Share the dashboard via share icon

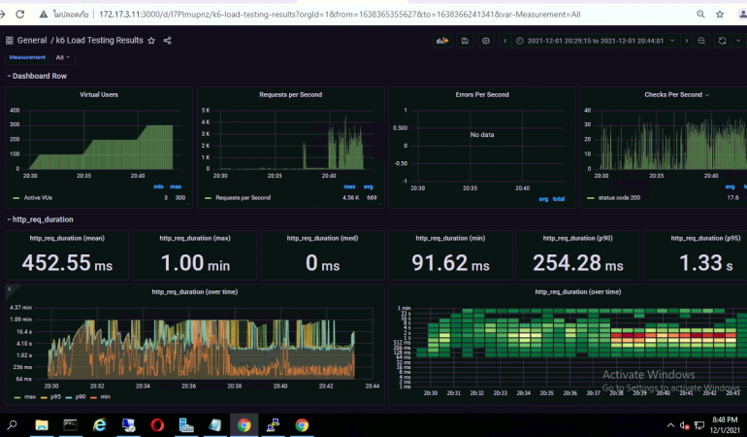pyautogui.click(x=167, y=41)
